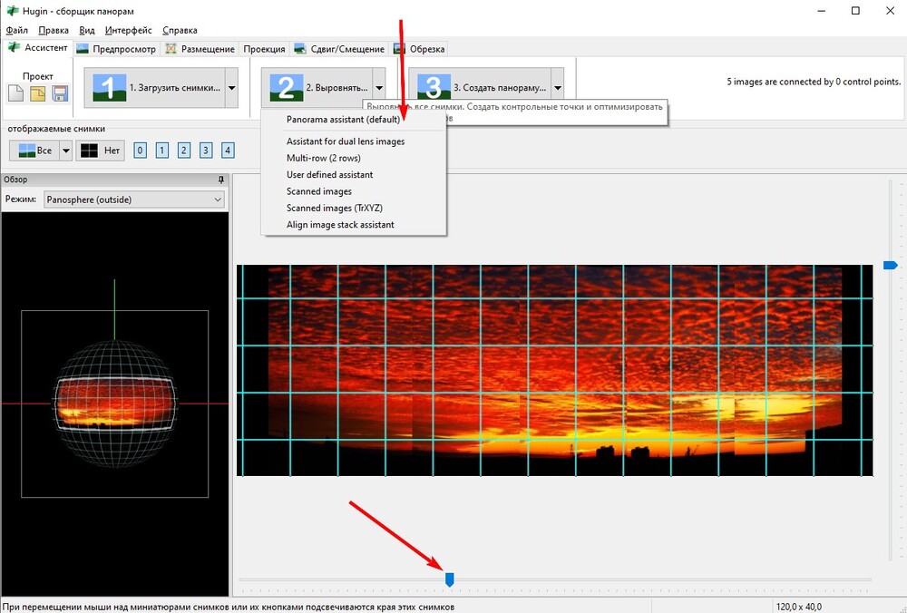
Task: Choose 'Panorama assistant (default)' from the menu
Action: (x=343, y=120)
